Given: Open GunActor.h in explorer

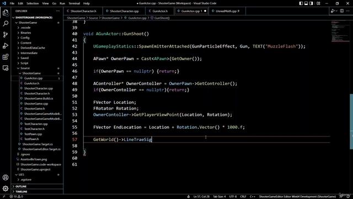Looking at the screenshot, I should click(31, 83).
